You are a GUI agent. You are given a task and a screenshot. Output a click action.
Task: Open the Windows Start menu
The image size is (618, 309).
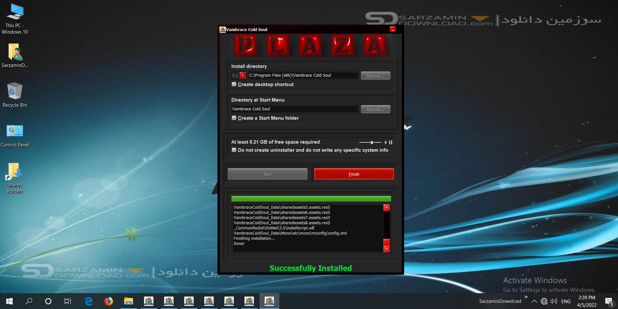tap(9, 301)
